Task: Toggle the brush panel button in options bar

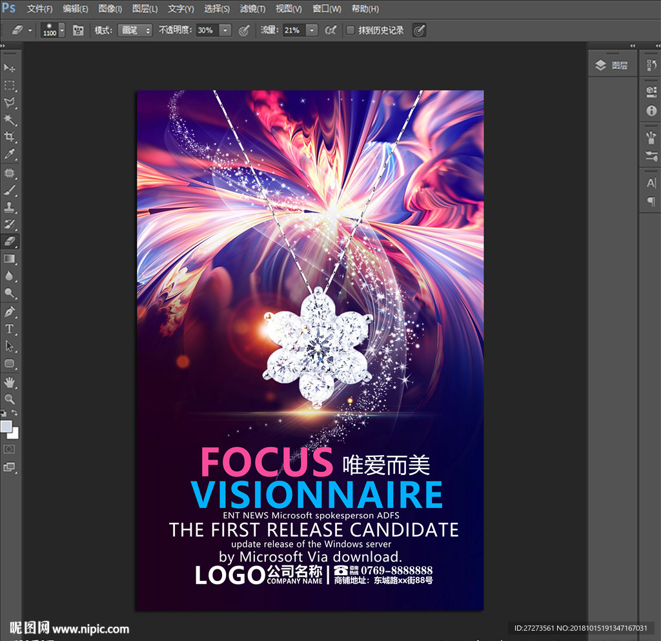Action: [78, 30]
